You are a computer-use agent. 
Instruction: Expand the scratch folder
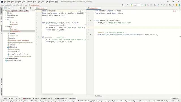(x=6, y=18)
